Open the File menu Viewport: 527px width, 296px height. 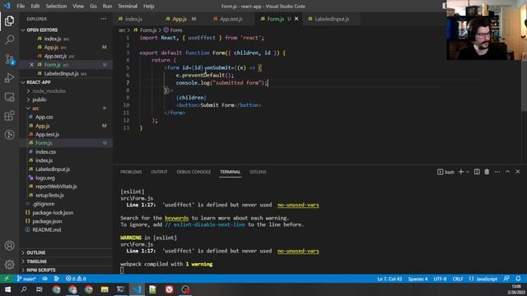[x=21, y=6]
